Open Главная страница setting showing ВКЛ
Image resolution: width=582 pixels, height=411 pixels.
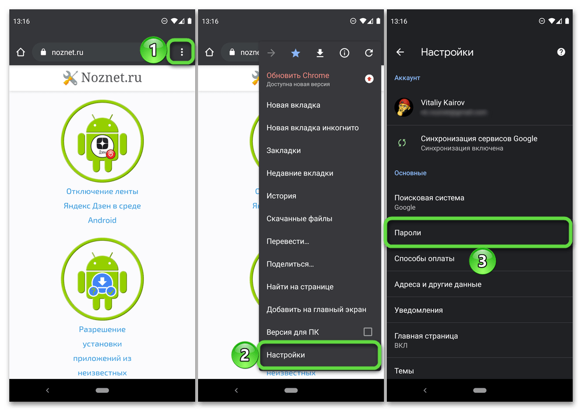[478, 340]
